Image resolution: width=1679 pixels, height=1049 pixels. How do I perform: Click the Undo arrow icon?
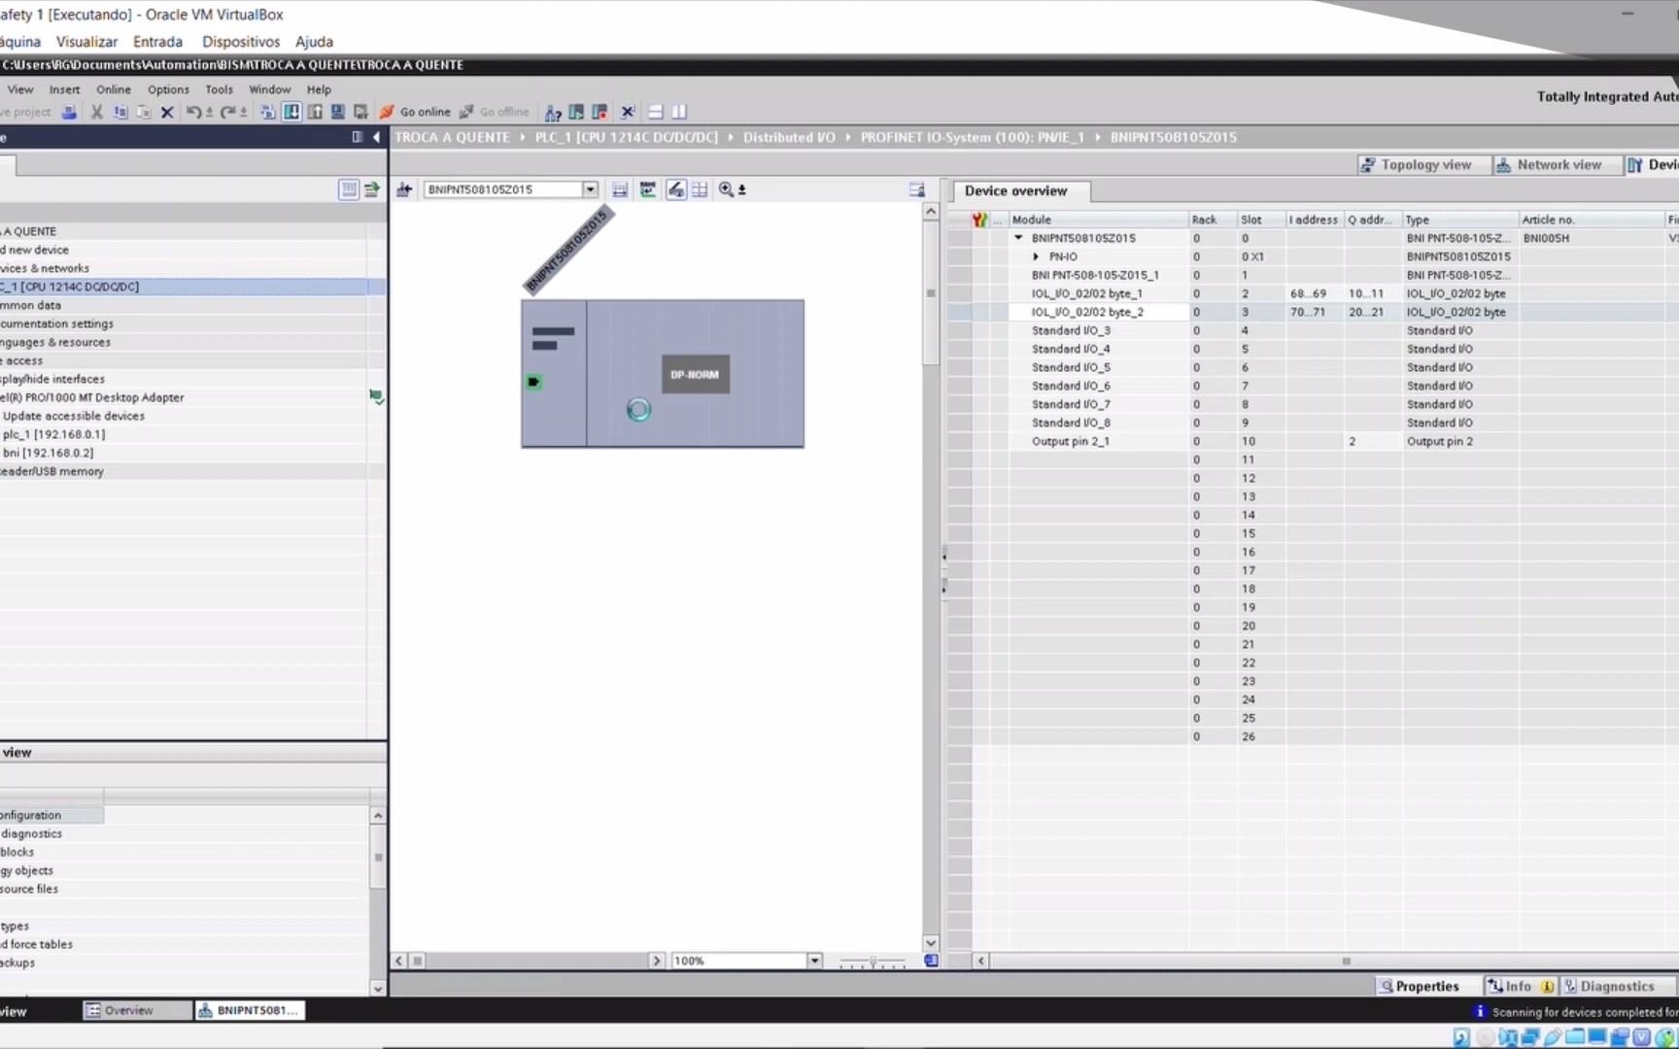(x=193, y=112)
